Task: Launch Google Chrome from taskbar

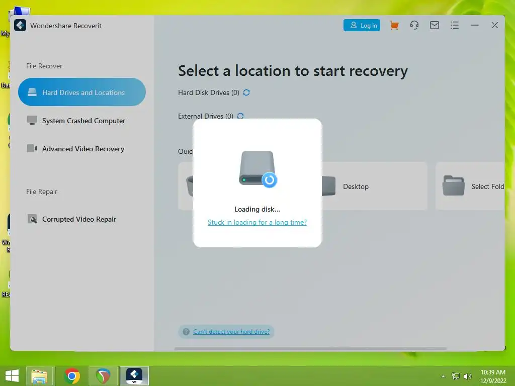Action: [x=72, y=376]
